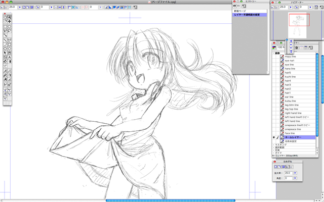The height and width of the screenshot is (202, 324).
Task: Open zoom dropdown arrow in Navigator panel
Action: [295, 173]
